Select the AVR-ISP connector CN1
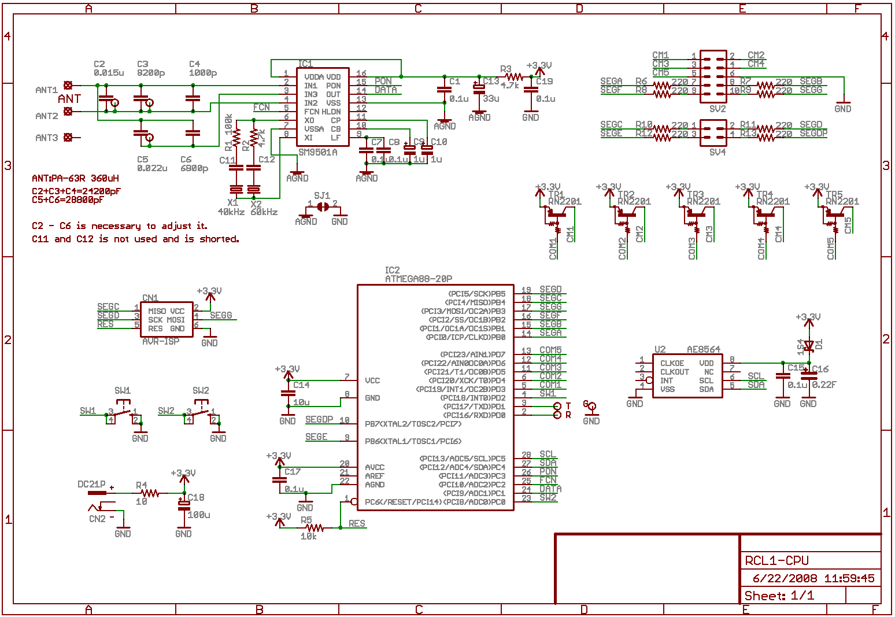Screen dimensions: 895x617 point(167,319)
